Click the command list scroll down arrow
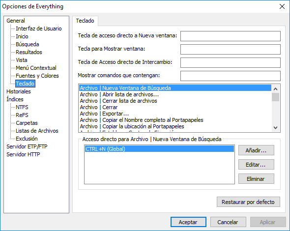Screen dimensions: 290x231 (x=275, y=128)
